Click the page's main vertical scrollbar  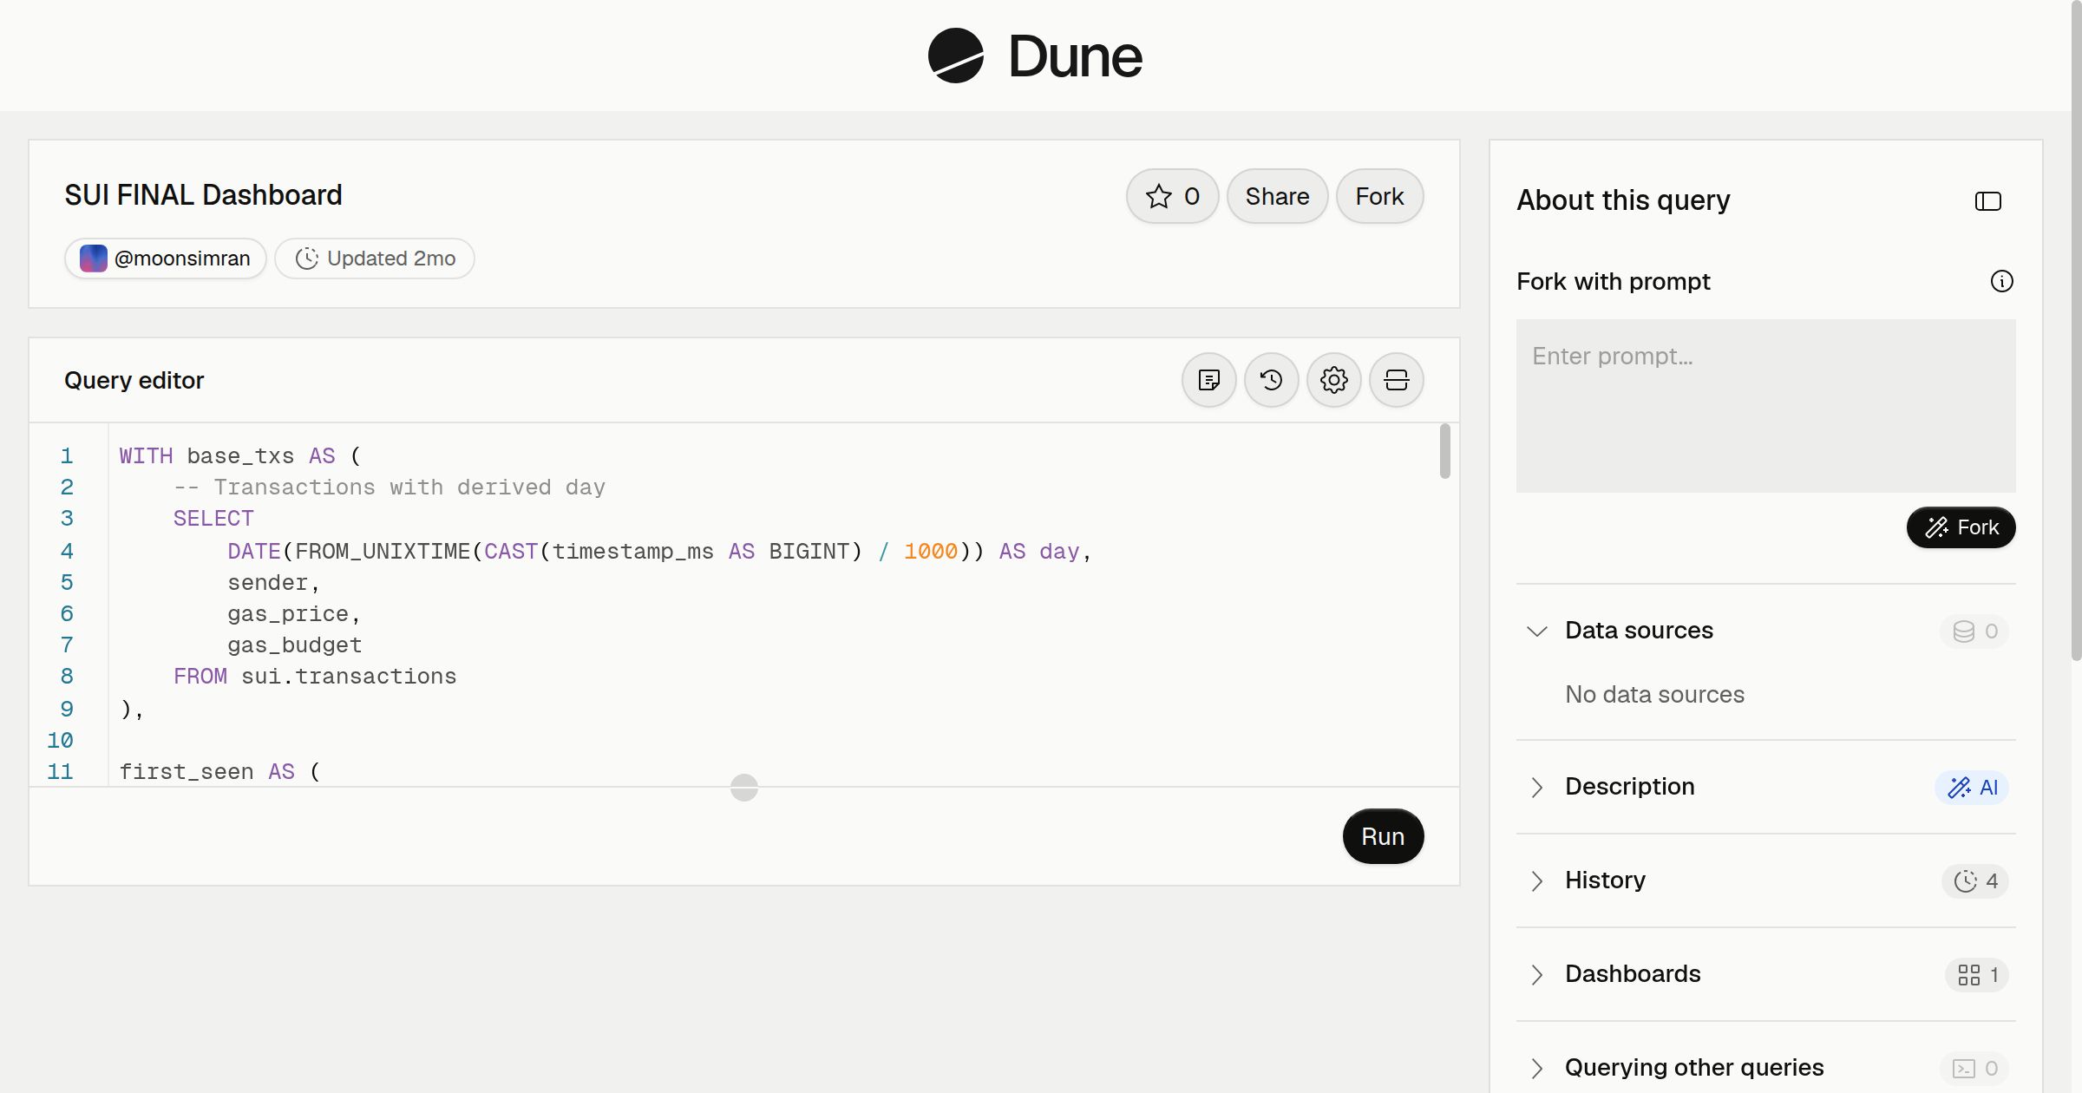tap(2076, 330)
